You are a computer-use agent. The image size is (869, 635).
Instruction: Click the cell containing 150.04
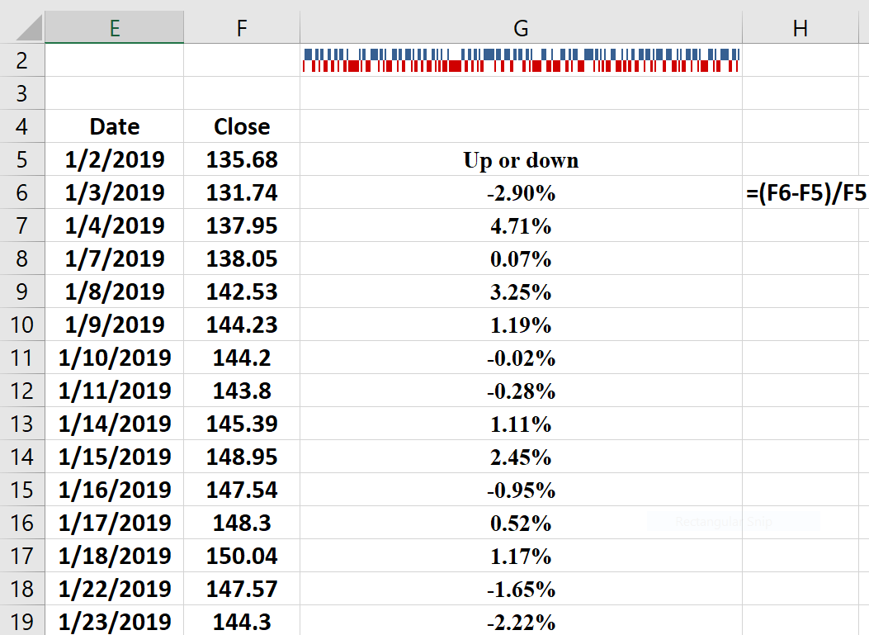(x=242, y=556)
